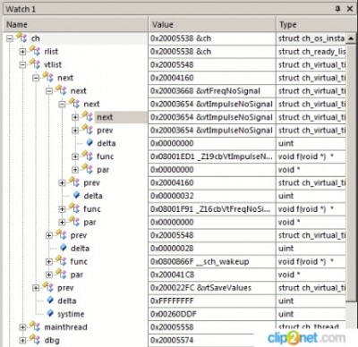Click the icon of prev valued 0x20005548
The image size is (358, 347).
coord(61,234)
